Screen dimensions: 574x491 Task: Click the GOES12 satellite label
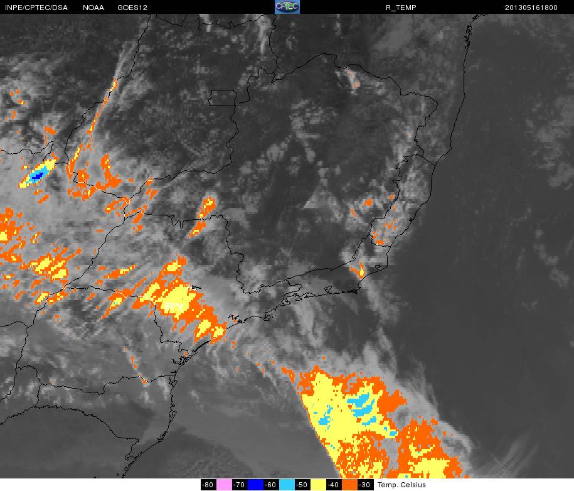point(132,8)
